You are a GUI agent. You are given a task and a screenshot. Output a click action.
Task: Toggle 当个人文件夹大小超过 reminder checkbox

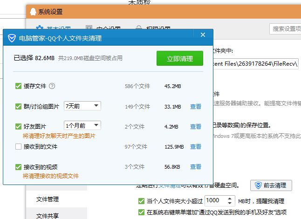tap(141, 201)
